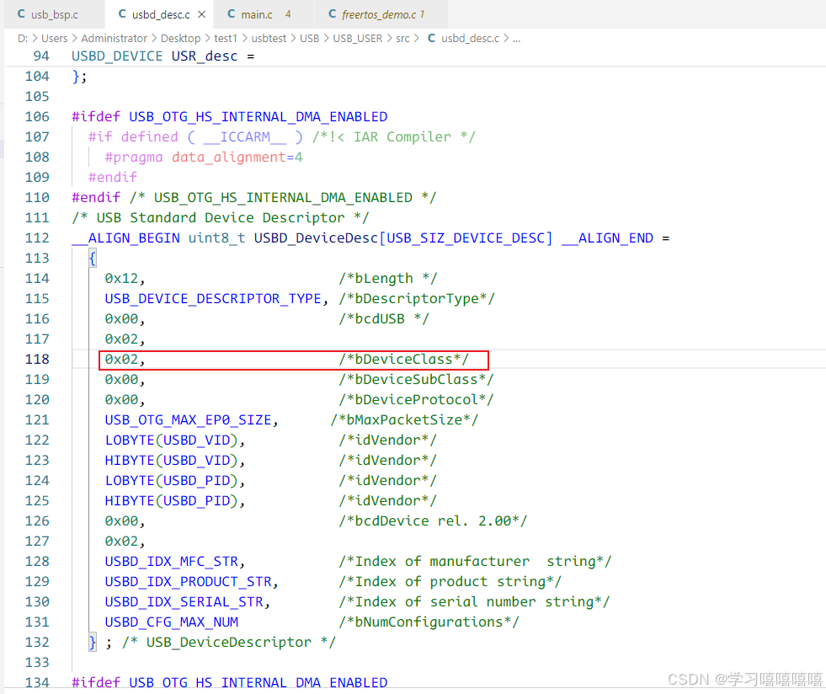Click the ellipsis at the breadcrumb end
This screenshot has height=694, width=826.
pos(517,38)
